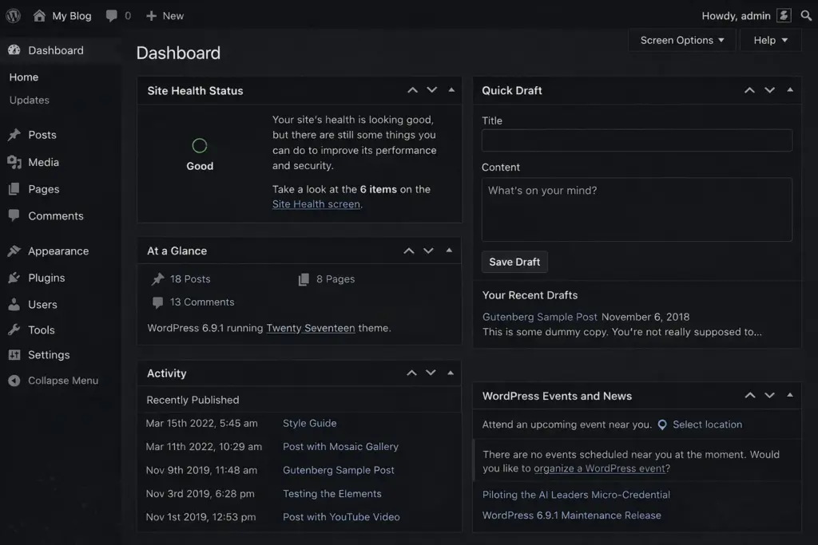Open the Posts menu in sidebar
Image resolution: width=818 pixels, height=545 pixels.
(x=42, y=135)
